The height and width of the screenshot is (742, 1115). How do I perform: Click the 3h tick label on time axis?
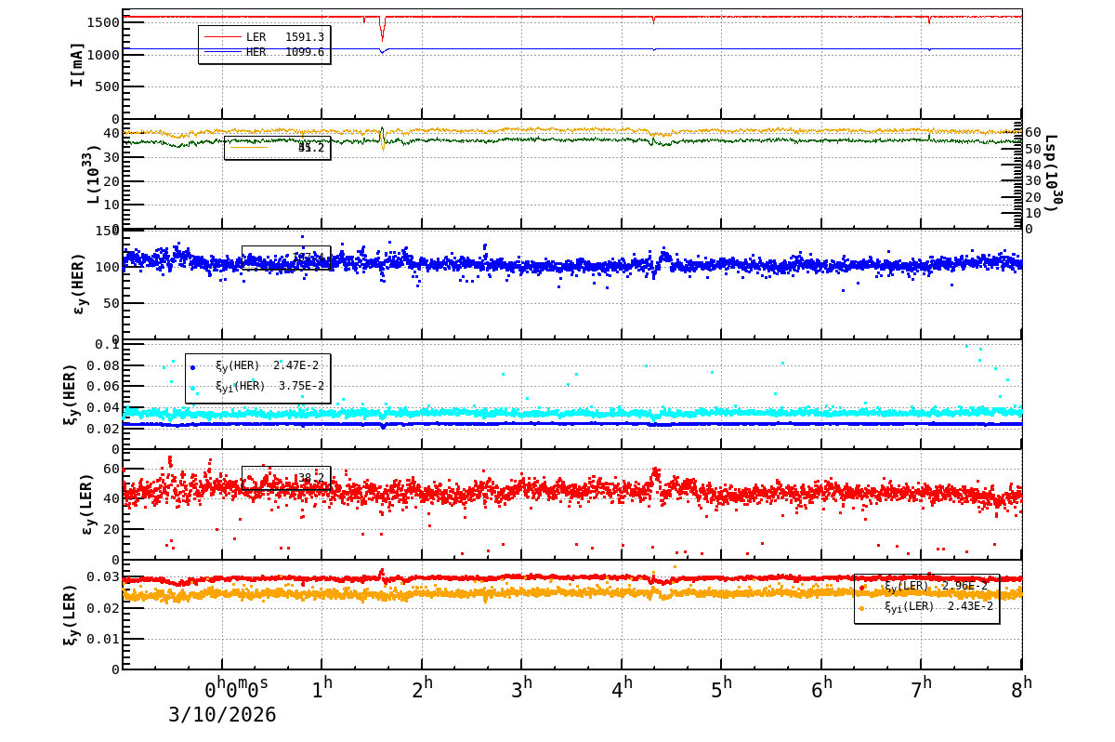click(522, 689)
